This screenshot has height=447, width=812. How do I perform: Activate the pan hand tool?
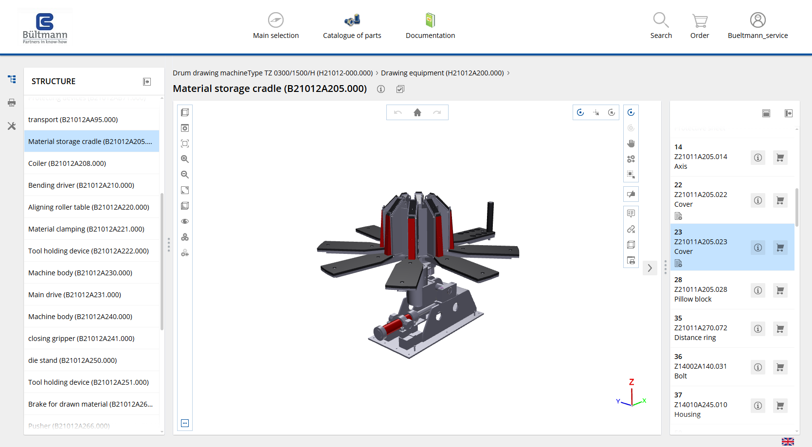click(631, 143)
